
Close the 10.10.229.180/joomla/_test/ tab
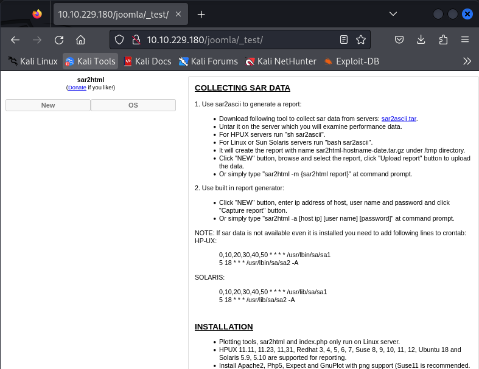pos(178,14)
